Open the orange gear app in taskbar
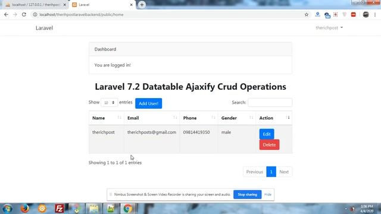Screen dimensions: 381x214 click(x=42, y=209)
